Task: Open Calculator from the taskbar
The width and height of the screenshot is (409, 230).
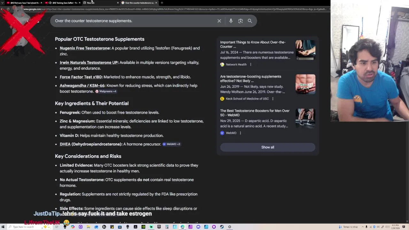Action: (x=167, y=227)
